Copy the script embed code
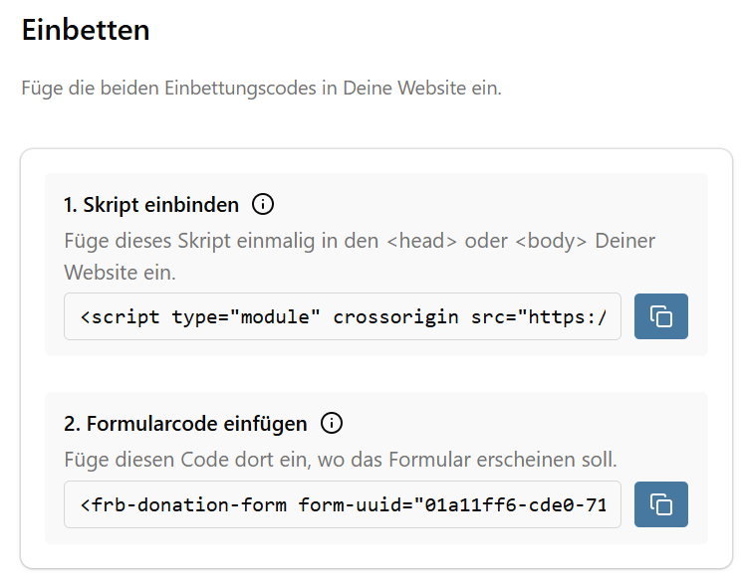 (661, 316)
